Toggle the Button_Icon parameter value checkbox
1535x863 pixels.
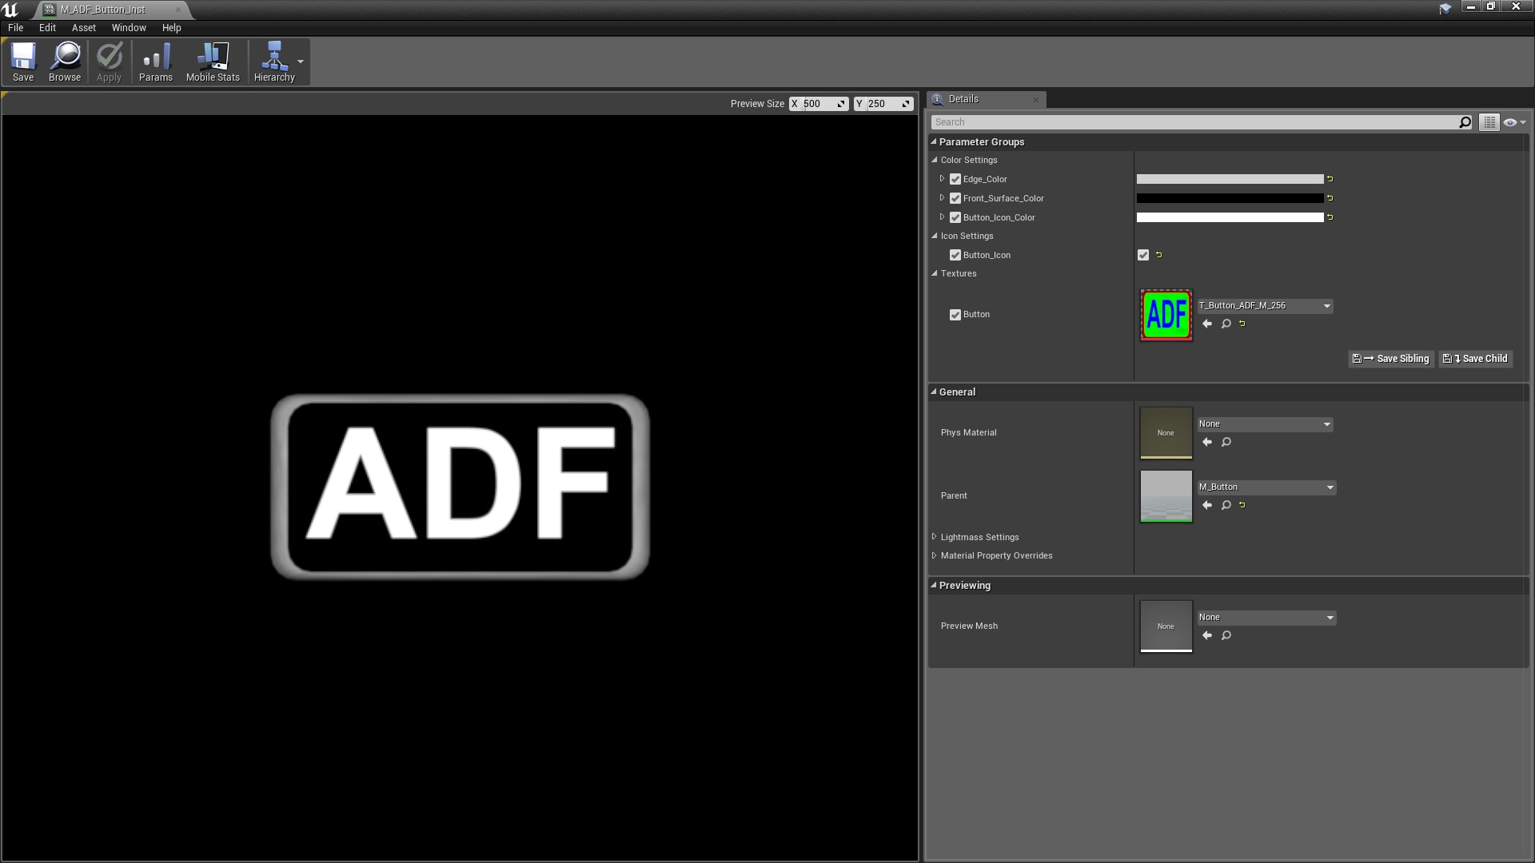tap(1143, 255)
